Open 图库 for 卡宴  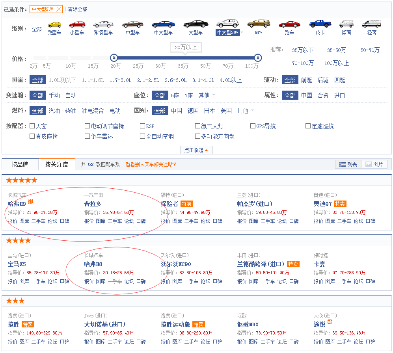coord(330,281)
